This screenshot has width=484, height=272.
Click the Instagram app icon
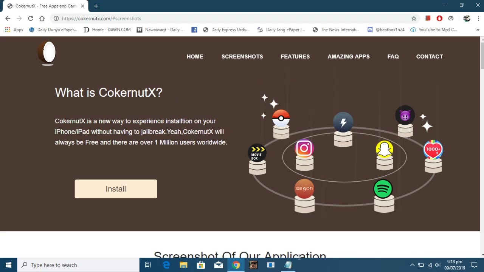[304, 148]
